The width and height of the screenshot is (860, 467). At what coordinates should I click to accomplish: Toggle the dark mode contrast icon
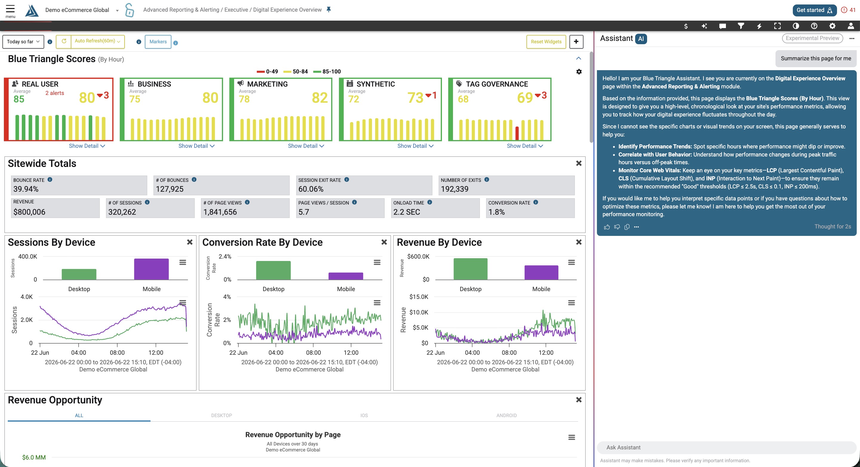pos(796,26)
